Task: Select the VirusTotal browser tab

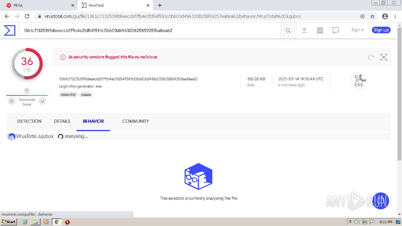Action: pyautogui.click(x=115, y=5)
